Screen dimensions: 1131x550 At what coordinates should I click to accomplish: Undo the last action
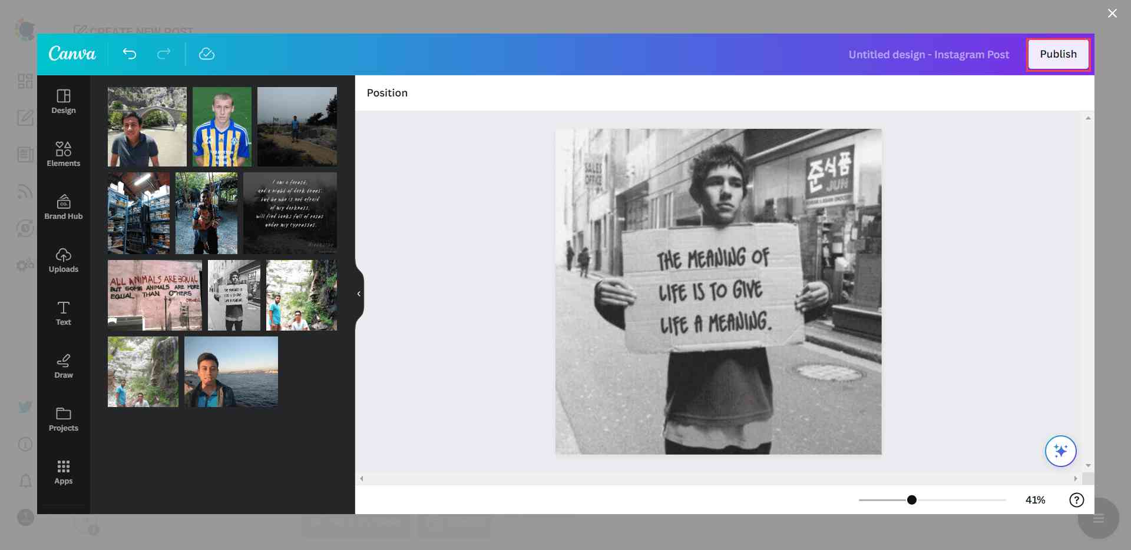(130, 54)
